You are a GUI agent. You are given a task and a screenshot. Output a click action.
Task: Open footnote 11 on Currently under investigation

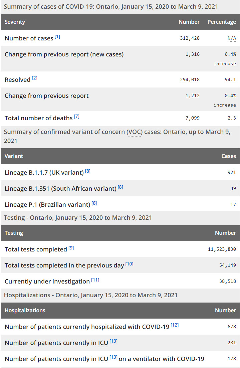coord(95,280)
